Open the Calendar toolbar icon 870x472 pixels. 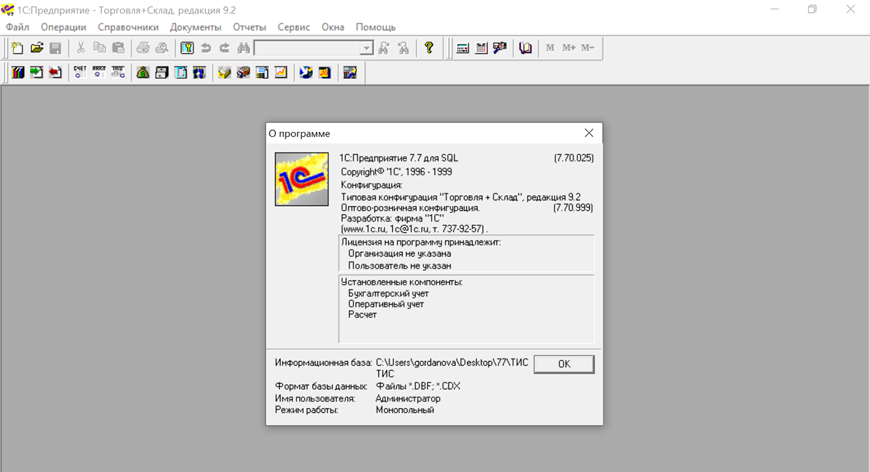click(482, 48)
